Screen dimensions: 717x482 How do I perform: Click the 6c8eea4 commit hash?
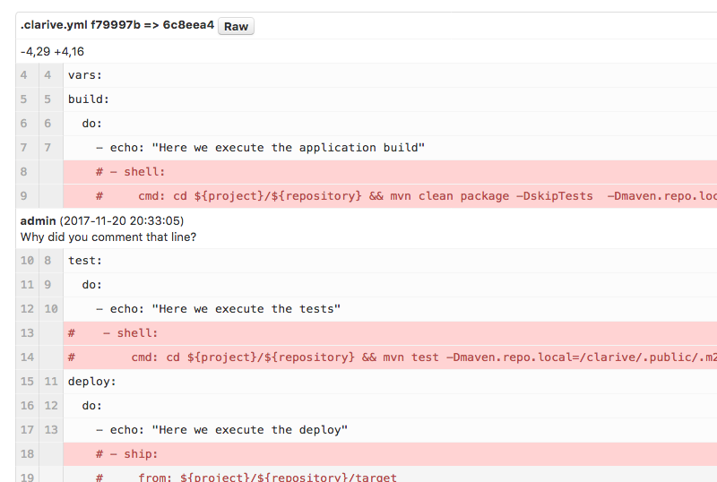pos(188,26)
